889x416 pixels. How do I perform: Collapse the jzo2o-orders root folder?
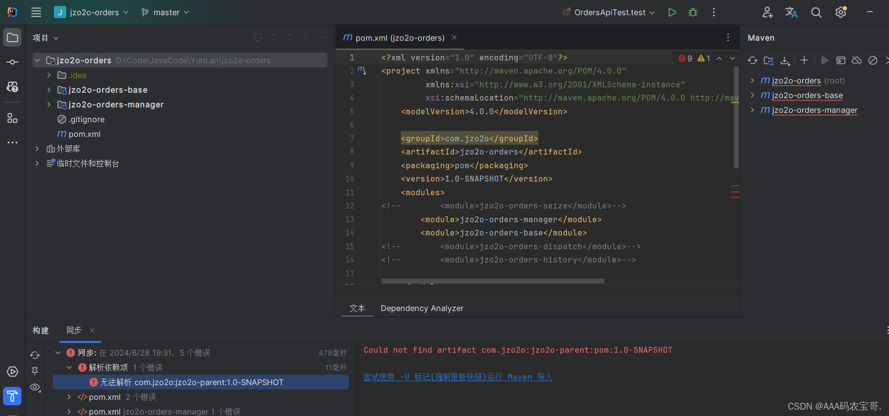coord(37,60)
